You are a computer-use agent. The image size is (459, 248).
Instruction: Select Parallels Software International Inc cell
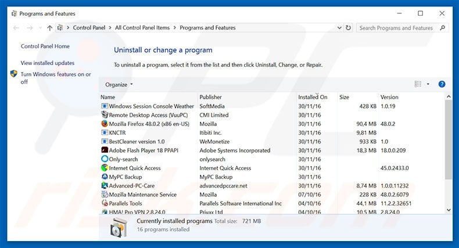[x=241, y=203]
